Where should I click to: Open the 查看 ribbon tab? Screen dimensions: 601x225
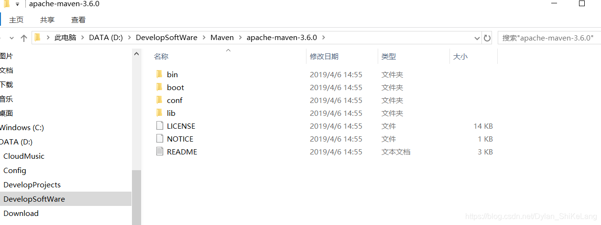tap(78, 20)
